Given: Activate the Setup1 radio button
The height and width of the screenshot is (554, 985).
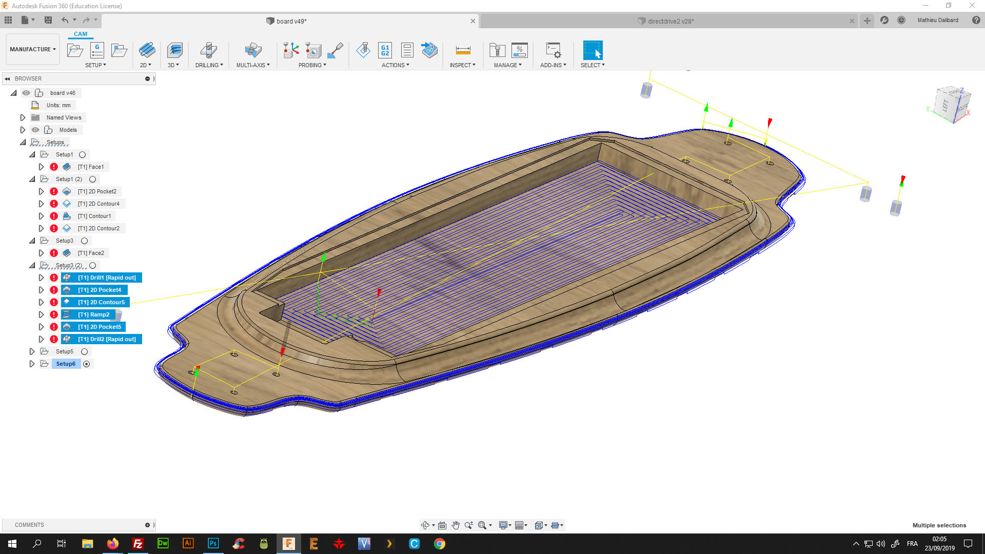Looking at the screenshot, I should point(82,154).
